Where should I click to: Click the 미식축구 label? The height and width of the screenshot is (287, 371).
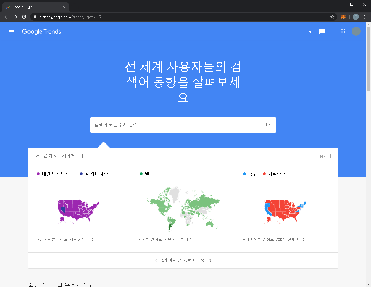(x=277, y=174)
